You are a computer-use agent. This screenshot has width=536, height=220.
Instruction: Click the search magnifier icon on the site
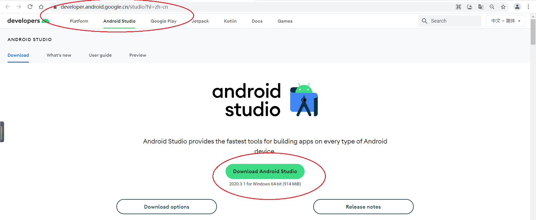[x=425, y=21]
